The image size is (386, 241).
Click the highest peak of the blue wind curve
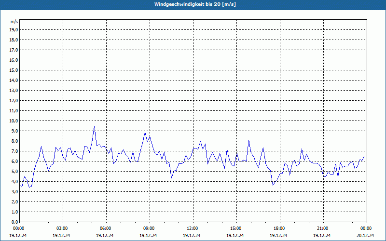[94, 126]
